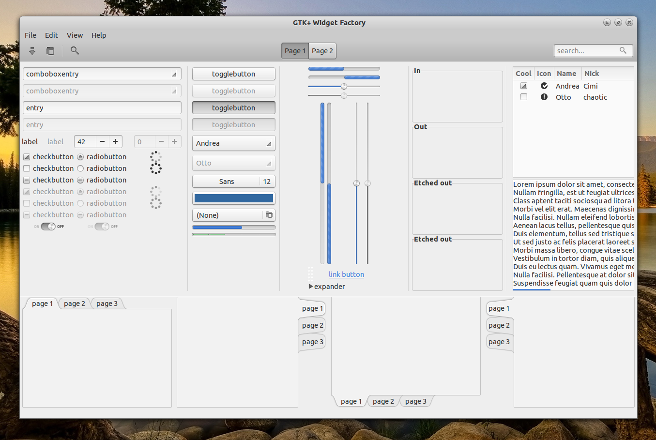Click the magnifier icon inside the search field
This screenshot has height=440, width=656.
coord(623,50)
